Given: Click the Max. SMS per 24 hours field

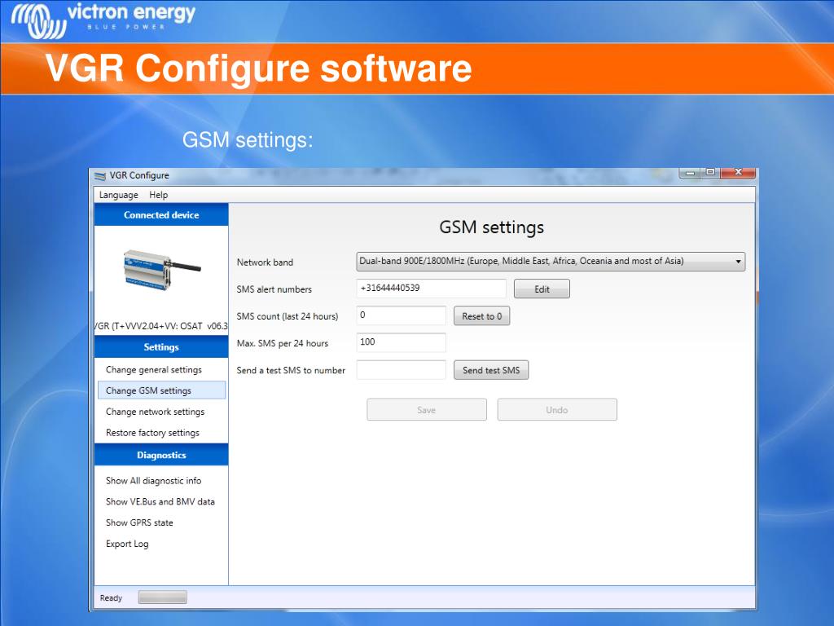Looking at the screenshot, I should pos(401,342).
